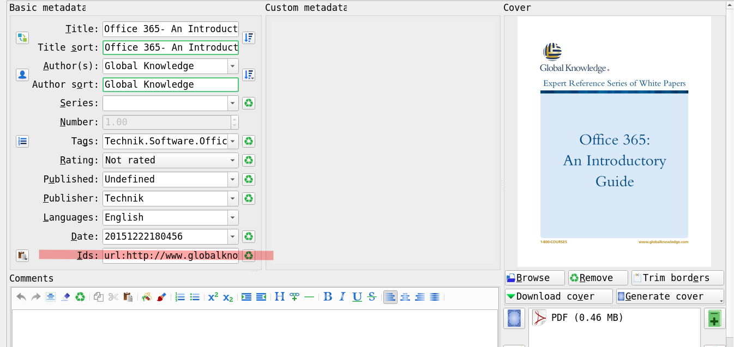
Task: Insert a horizontal rule line
Action: (309, 297)
